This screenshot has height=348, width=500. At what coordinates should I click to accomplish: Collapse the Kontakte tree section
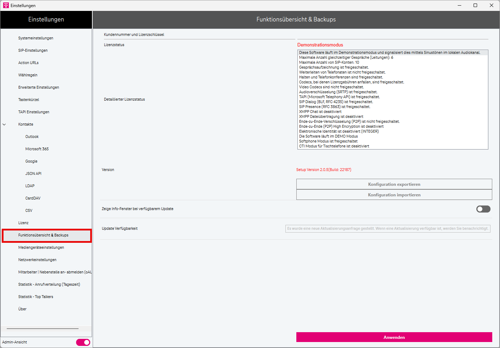[x=4, y=125]
